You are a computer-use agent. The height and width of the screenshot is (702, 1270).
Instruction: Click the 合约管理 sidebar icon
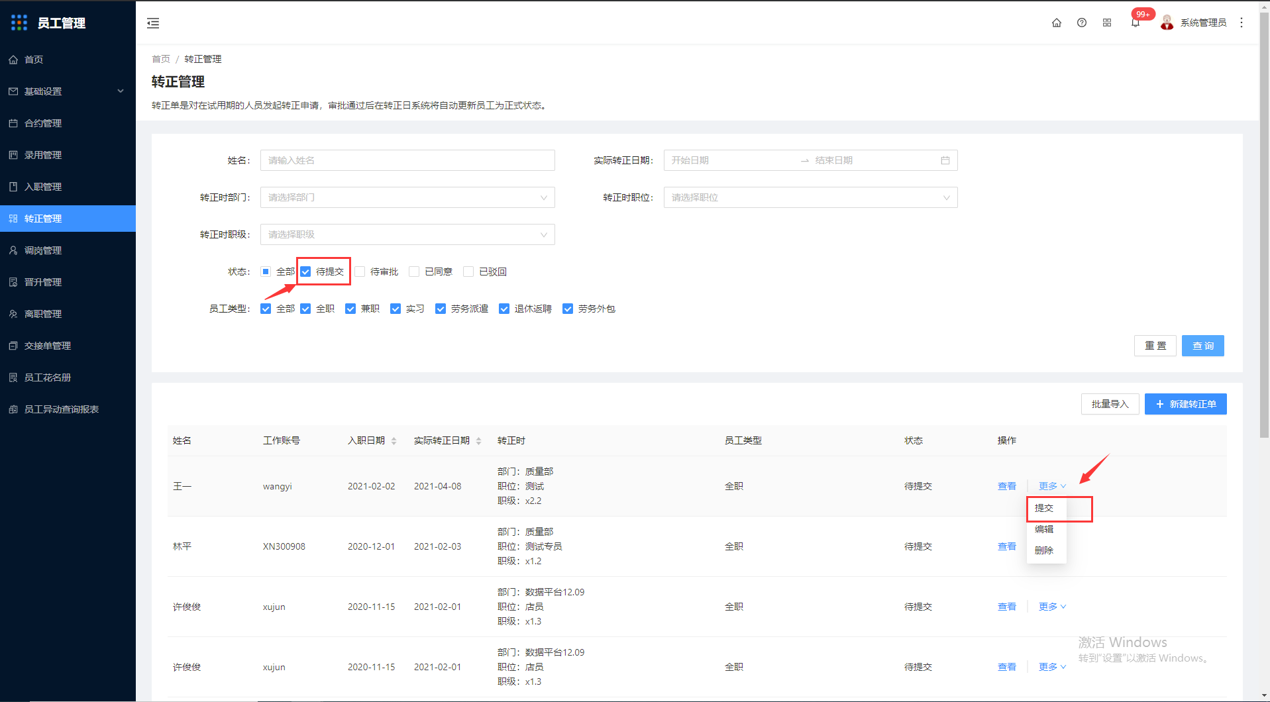[x=13, y=123]
